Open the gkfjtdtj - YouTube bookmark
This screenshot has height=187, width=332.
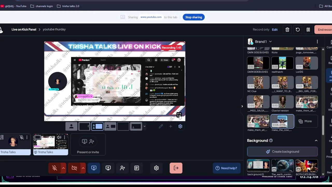point(13,6)
